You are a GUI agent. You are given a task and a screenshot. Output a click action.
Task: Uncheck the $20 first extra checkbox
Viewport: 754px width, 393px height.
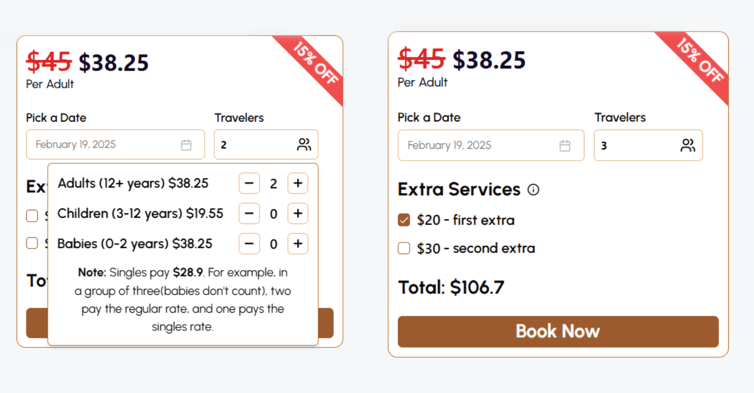pos(404,220)
